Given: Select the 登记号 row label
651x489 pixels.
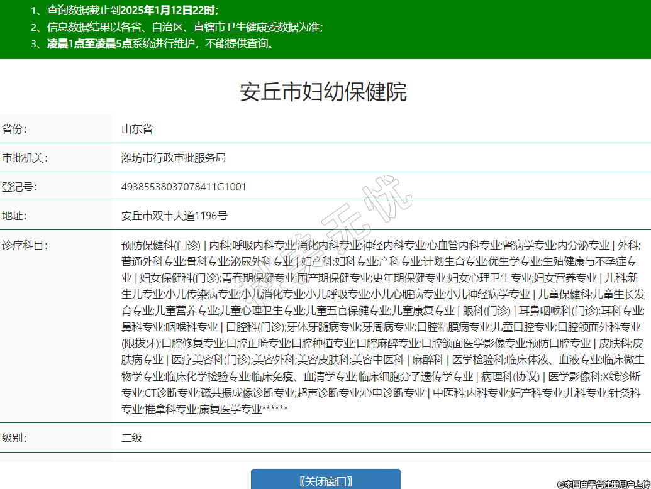Looking at the screenshot, I should pyautogui.click(x=19, y=187).
